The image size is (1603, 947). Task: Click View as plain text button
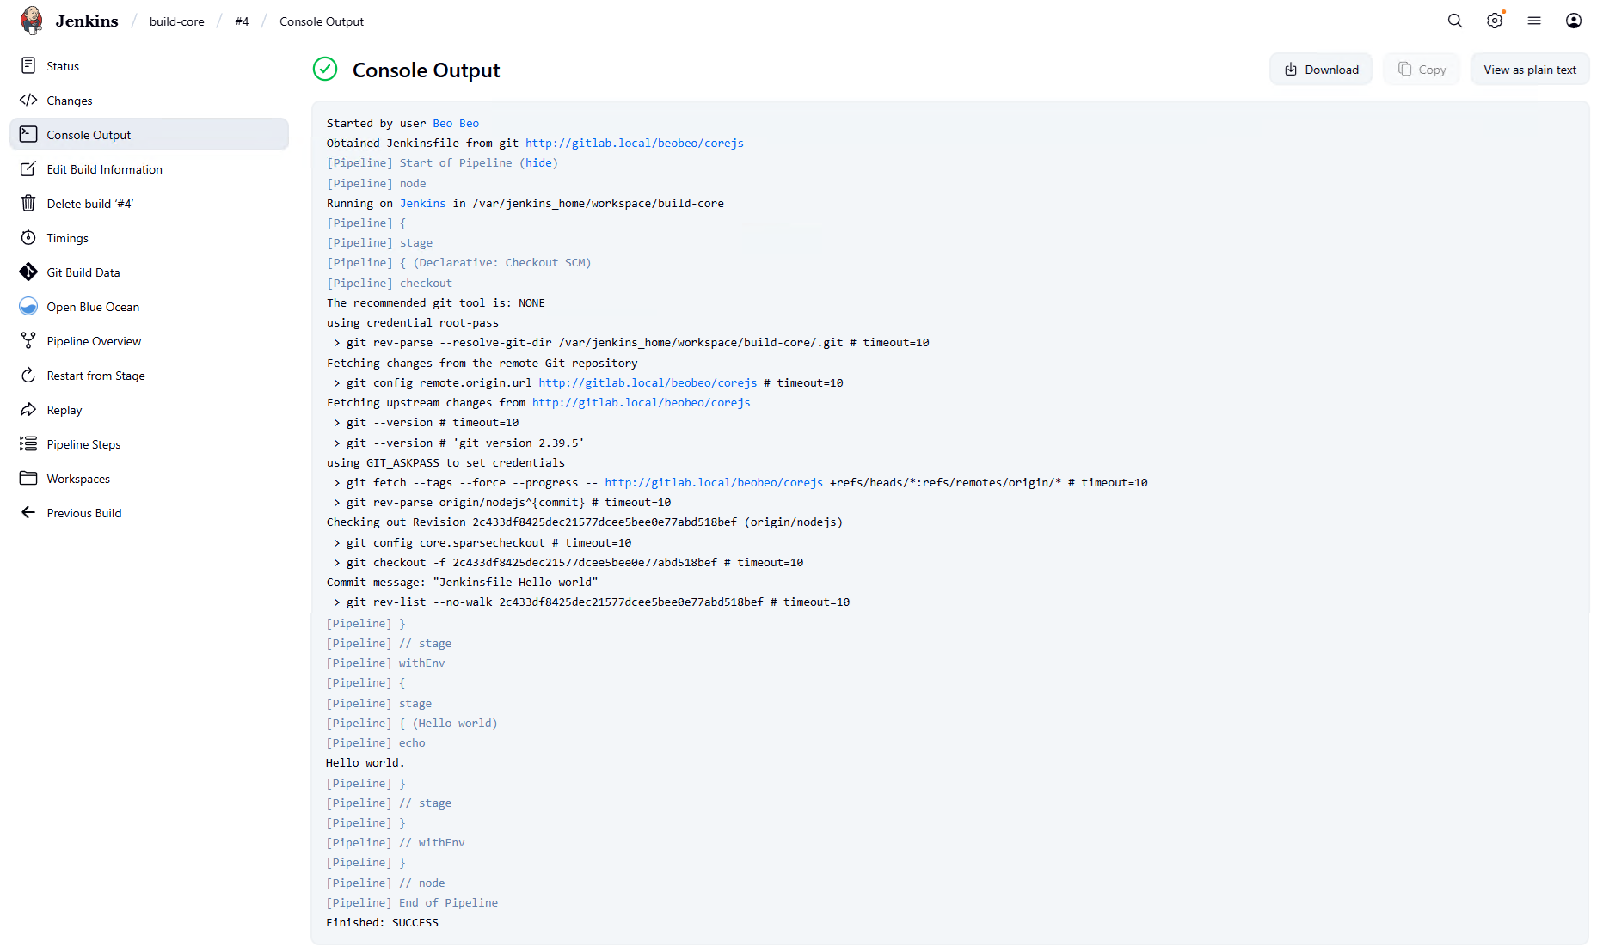pyautogui.click(x=1530, y=70)
